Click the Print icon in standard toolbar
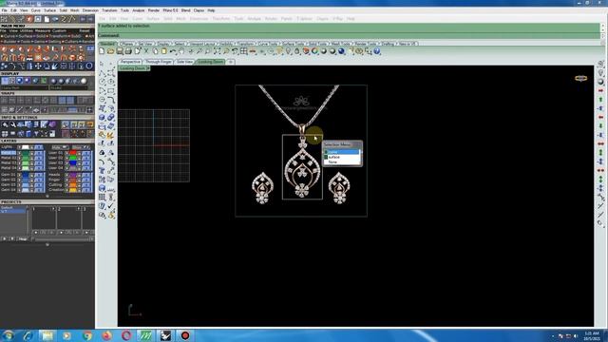The image size is (608, 342). 128,51
